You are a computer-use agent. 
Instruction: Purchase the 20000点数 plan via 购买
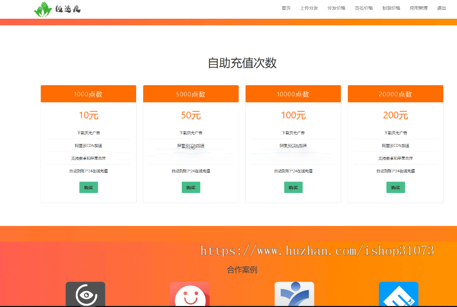point(395,187)
